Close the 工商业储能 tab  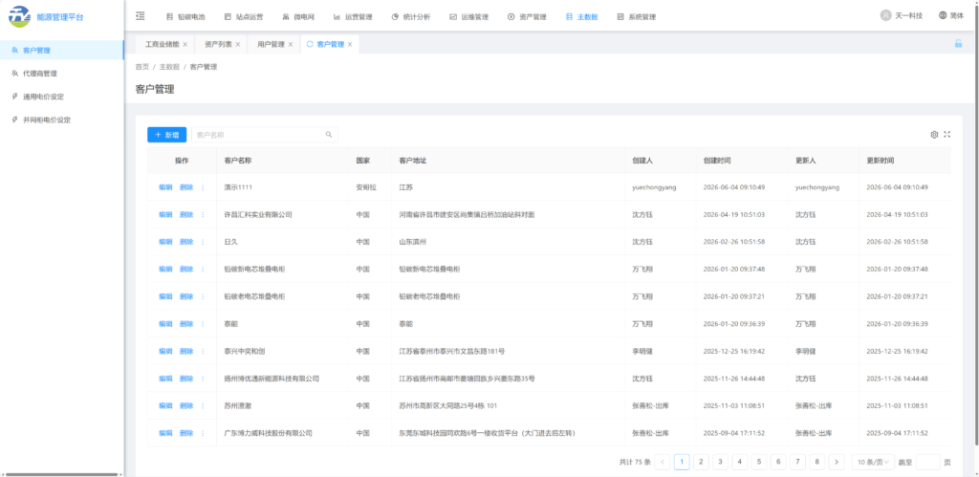[185, 44]
